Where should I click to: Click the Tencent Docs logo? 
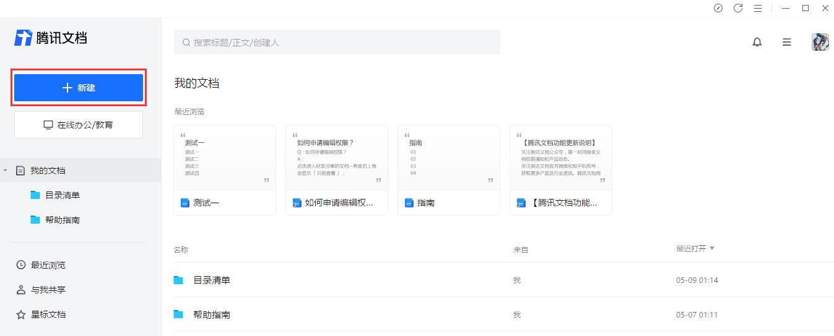click(x=51, y=38)
